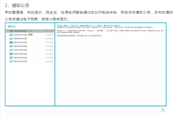Open the highlighted first 国际交流同学互换 notice title

(x=20, y=31)
